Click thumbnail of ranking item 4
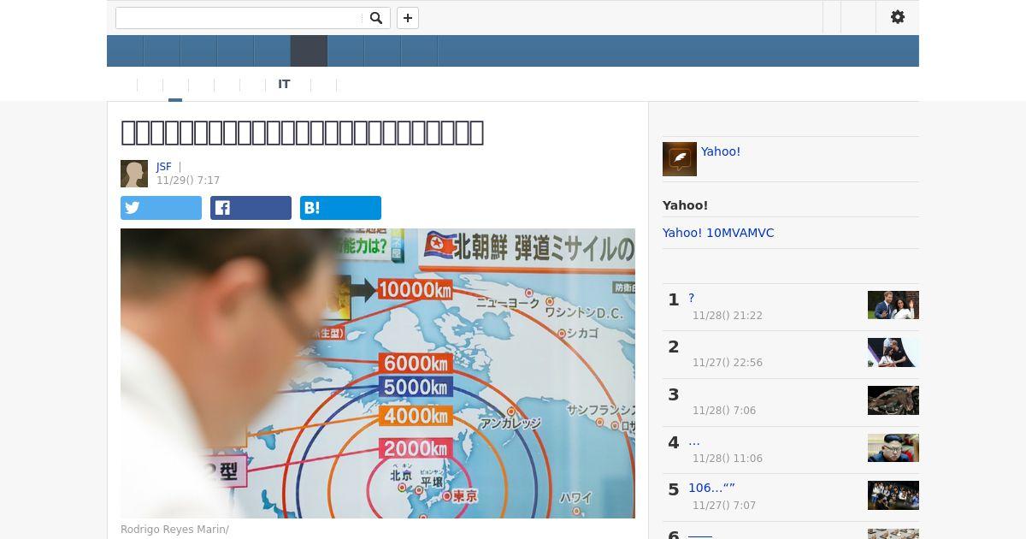Image resolution: width=1026 pixels, height=539 pixels. (893, 447)
